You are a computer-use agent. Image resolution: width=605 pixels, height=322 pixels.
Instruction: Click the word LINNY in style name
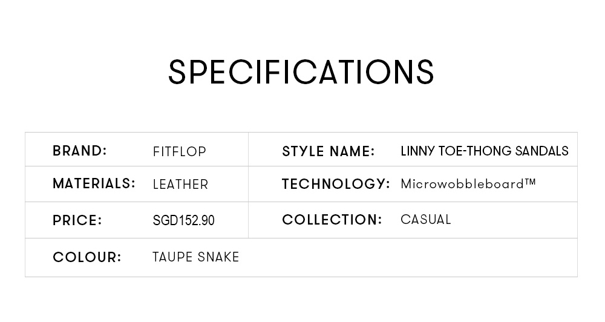(x=418, y=151)
